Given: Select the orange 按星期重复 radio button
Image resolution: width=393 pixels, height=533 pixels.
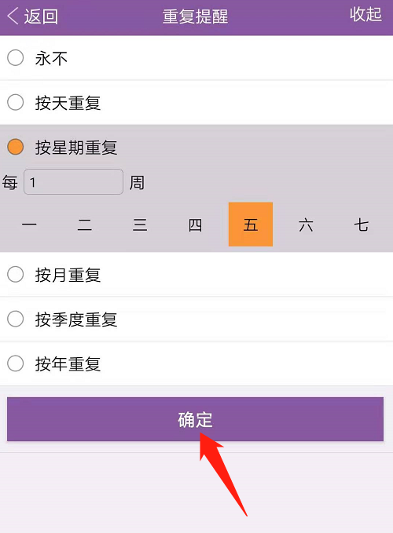Looking at the screenshot, I should pyautogui.click(x=15, y=147).
